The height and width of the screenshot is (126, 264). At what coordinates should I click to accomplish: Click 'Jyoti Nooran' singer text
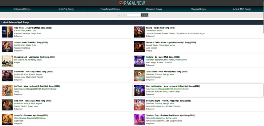(151, 48)
